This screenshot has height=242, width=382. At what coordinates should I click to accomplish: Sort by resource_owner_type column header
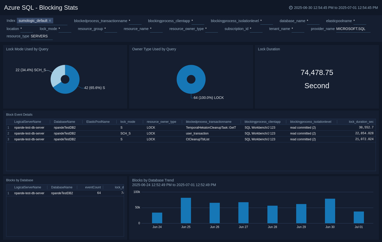(x=161, y=122)
